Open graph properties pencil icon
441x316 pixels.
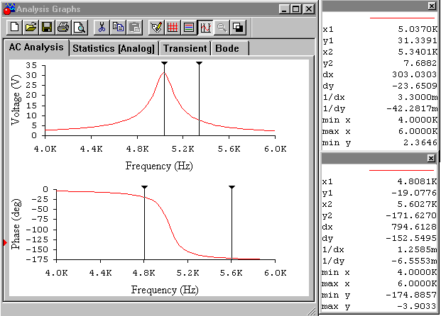156,27
